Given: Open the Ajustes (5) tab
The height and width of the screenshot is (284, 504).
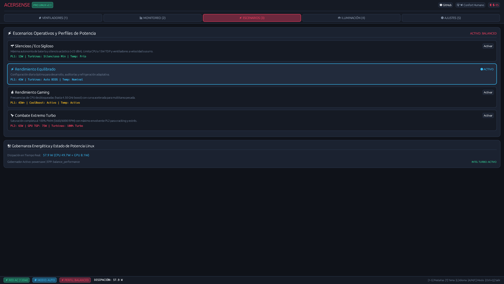Looking at the screenshot, I should coord(451,18).
